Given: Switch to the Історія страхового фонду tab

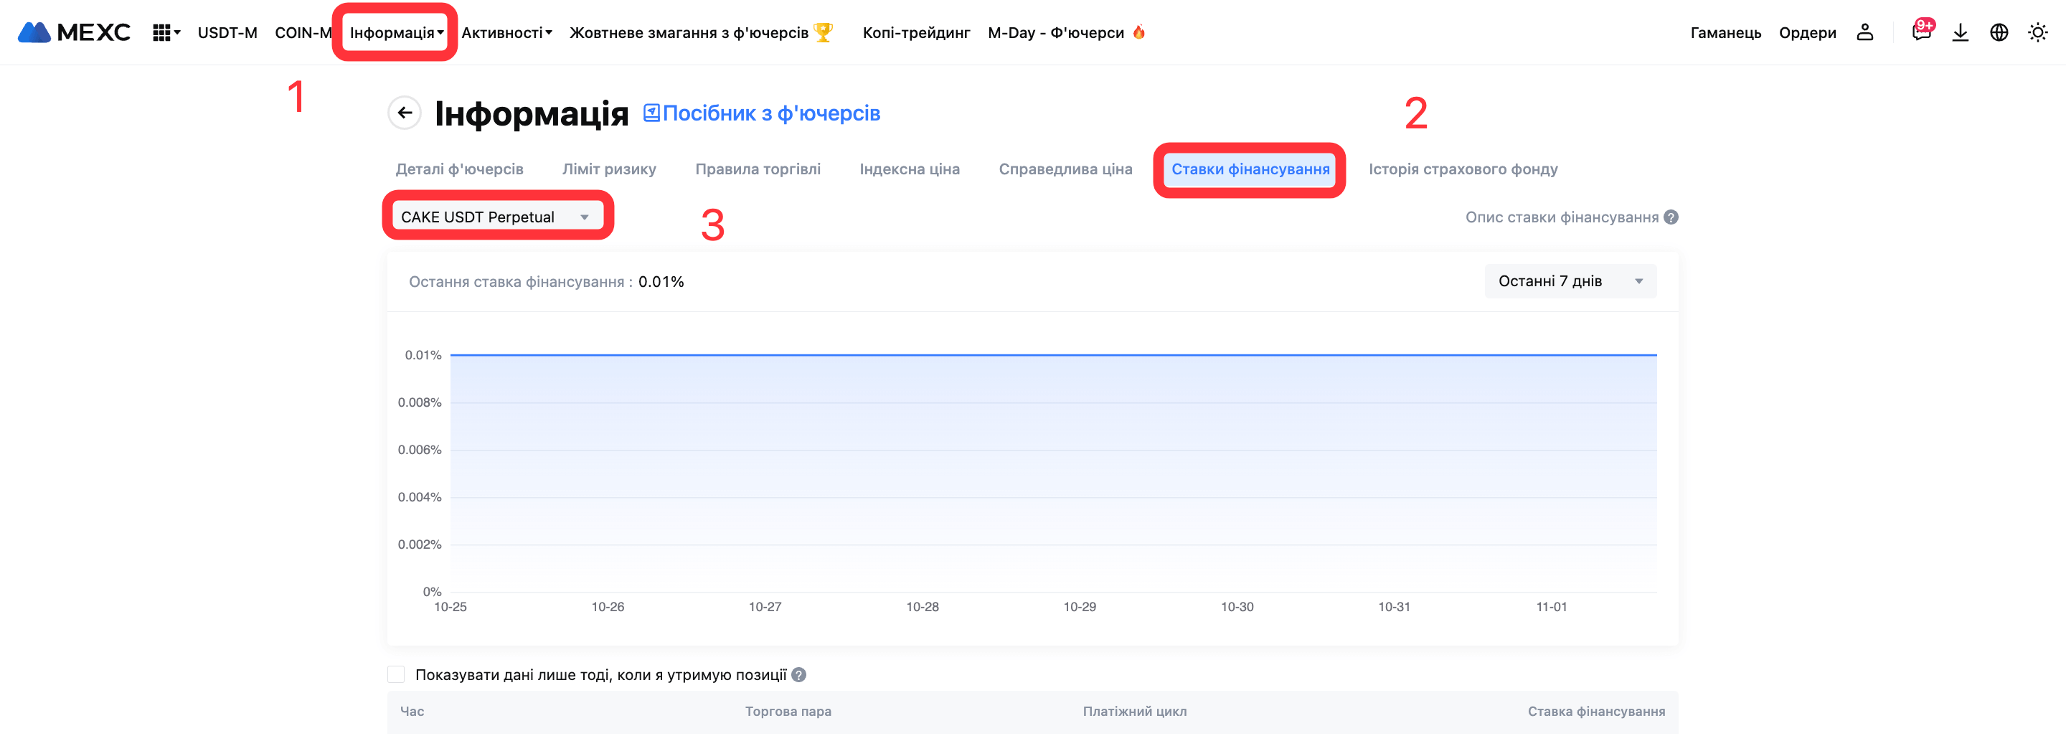Looking at the screenshot, I should pyautogui.click(x=1463, y=169).
